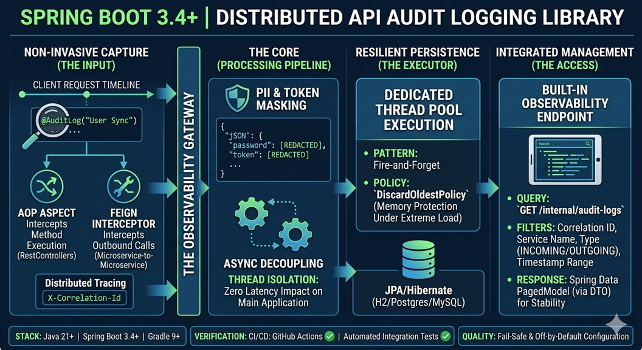Screen dimensions: 642x350
Task: Click the PII & Token Masking title
Action: coord(288,98)
